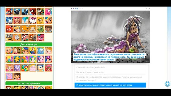The width and height of the screenshot is (171, 96).
Task: Open the Игры для девочек category header
Action: click(29, 83)
